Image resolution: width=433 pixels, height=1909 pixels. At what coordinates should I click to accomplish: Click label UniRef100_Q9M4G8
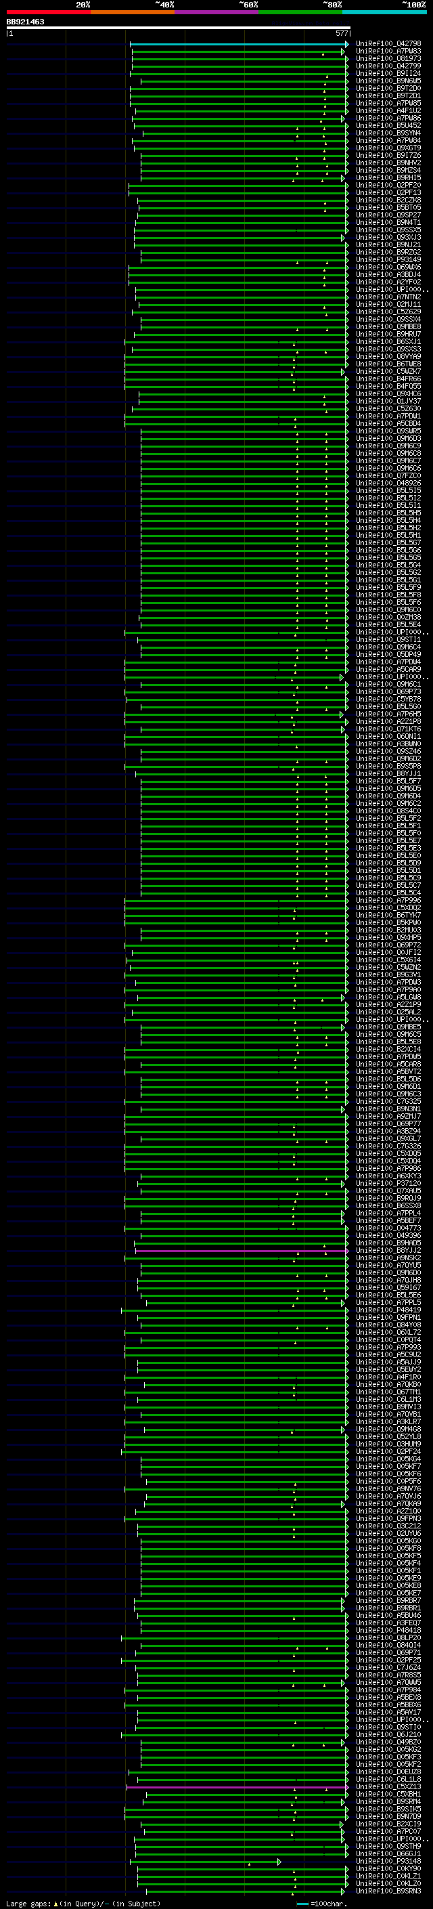click(388, 1430)
